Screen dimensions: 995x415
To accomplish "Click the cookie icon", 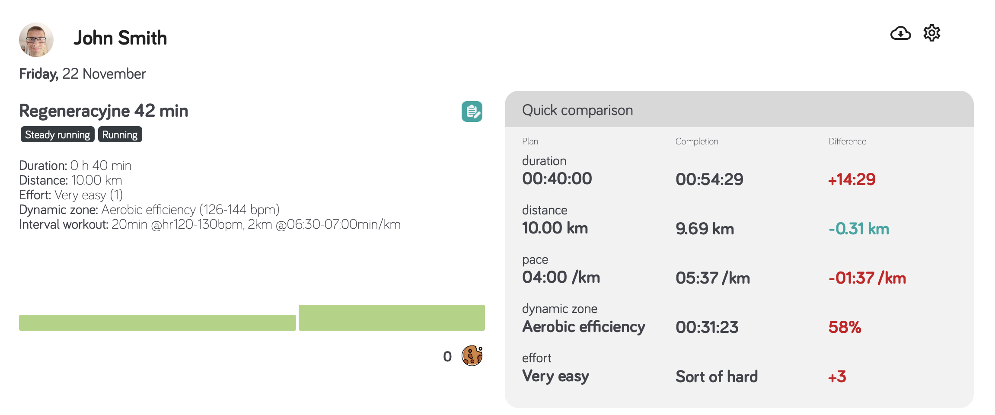I will tap(472, 356).
